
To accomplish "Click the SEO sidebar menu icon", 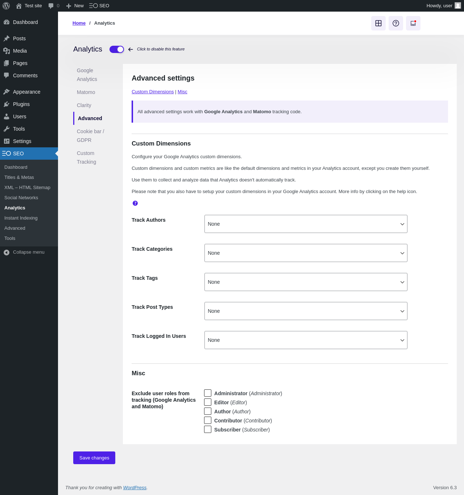I will pos(7,154).
